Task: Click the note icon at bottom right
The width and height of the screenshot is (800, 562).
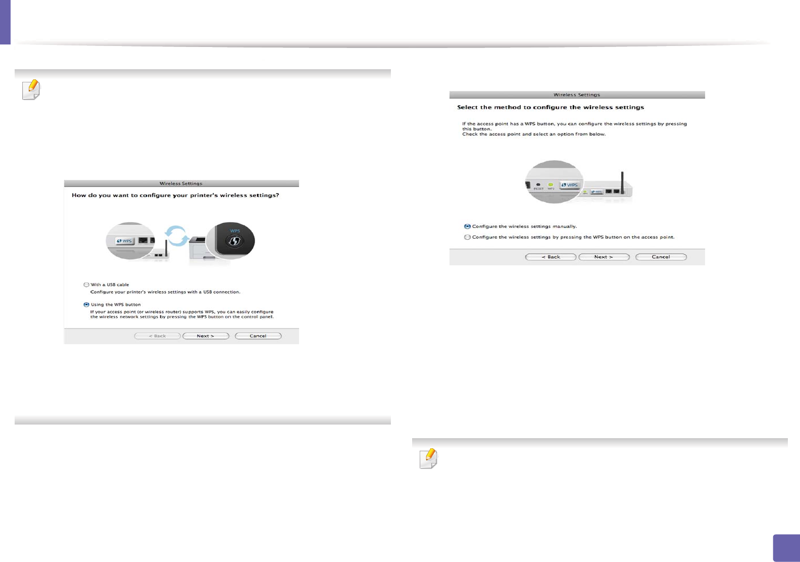Action: (428, 459)
